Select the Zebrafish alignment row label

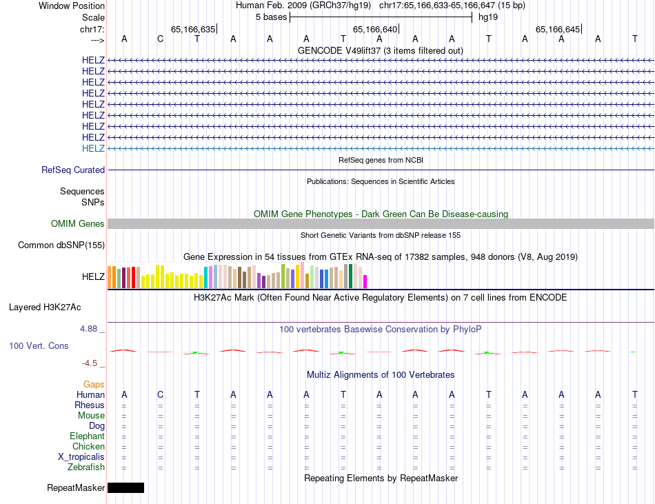click(86, 467)
